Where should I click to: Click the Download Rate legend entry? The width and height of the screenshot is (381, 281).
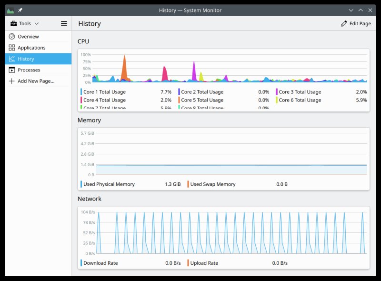point(100,263)
